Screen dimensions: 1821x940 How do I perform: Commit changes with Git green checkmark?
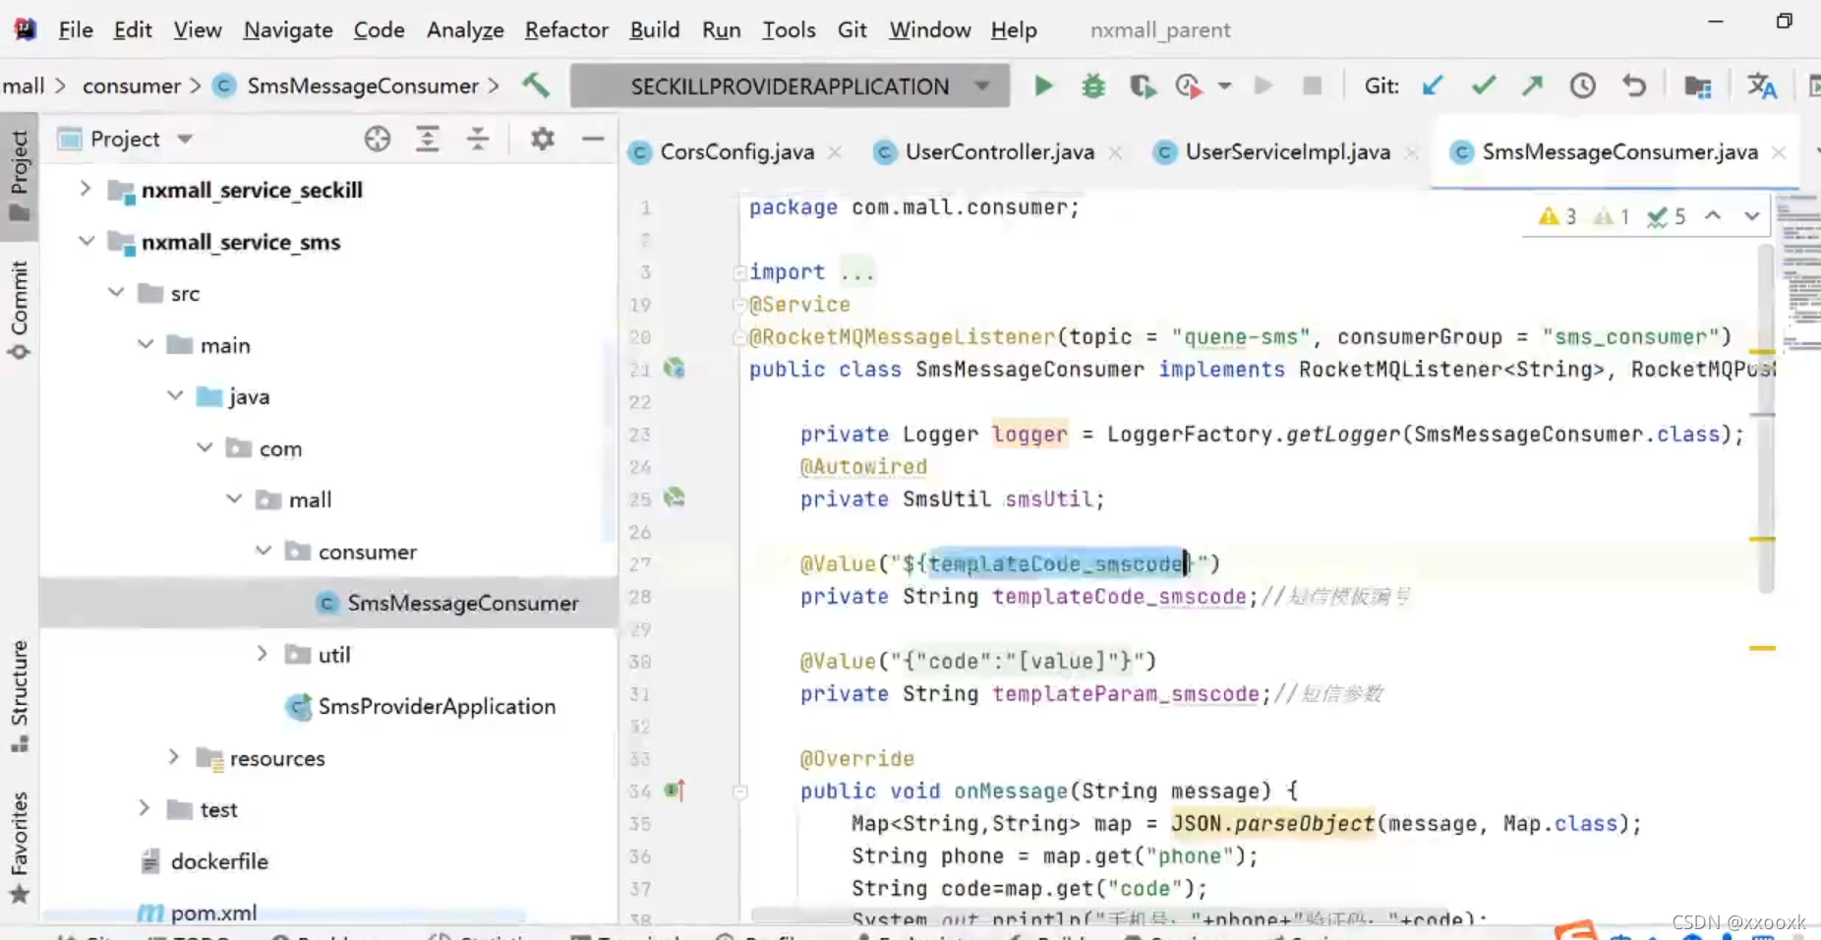click(x=1484, y=87)
